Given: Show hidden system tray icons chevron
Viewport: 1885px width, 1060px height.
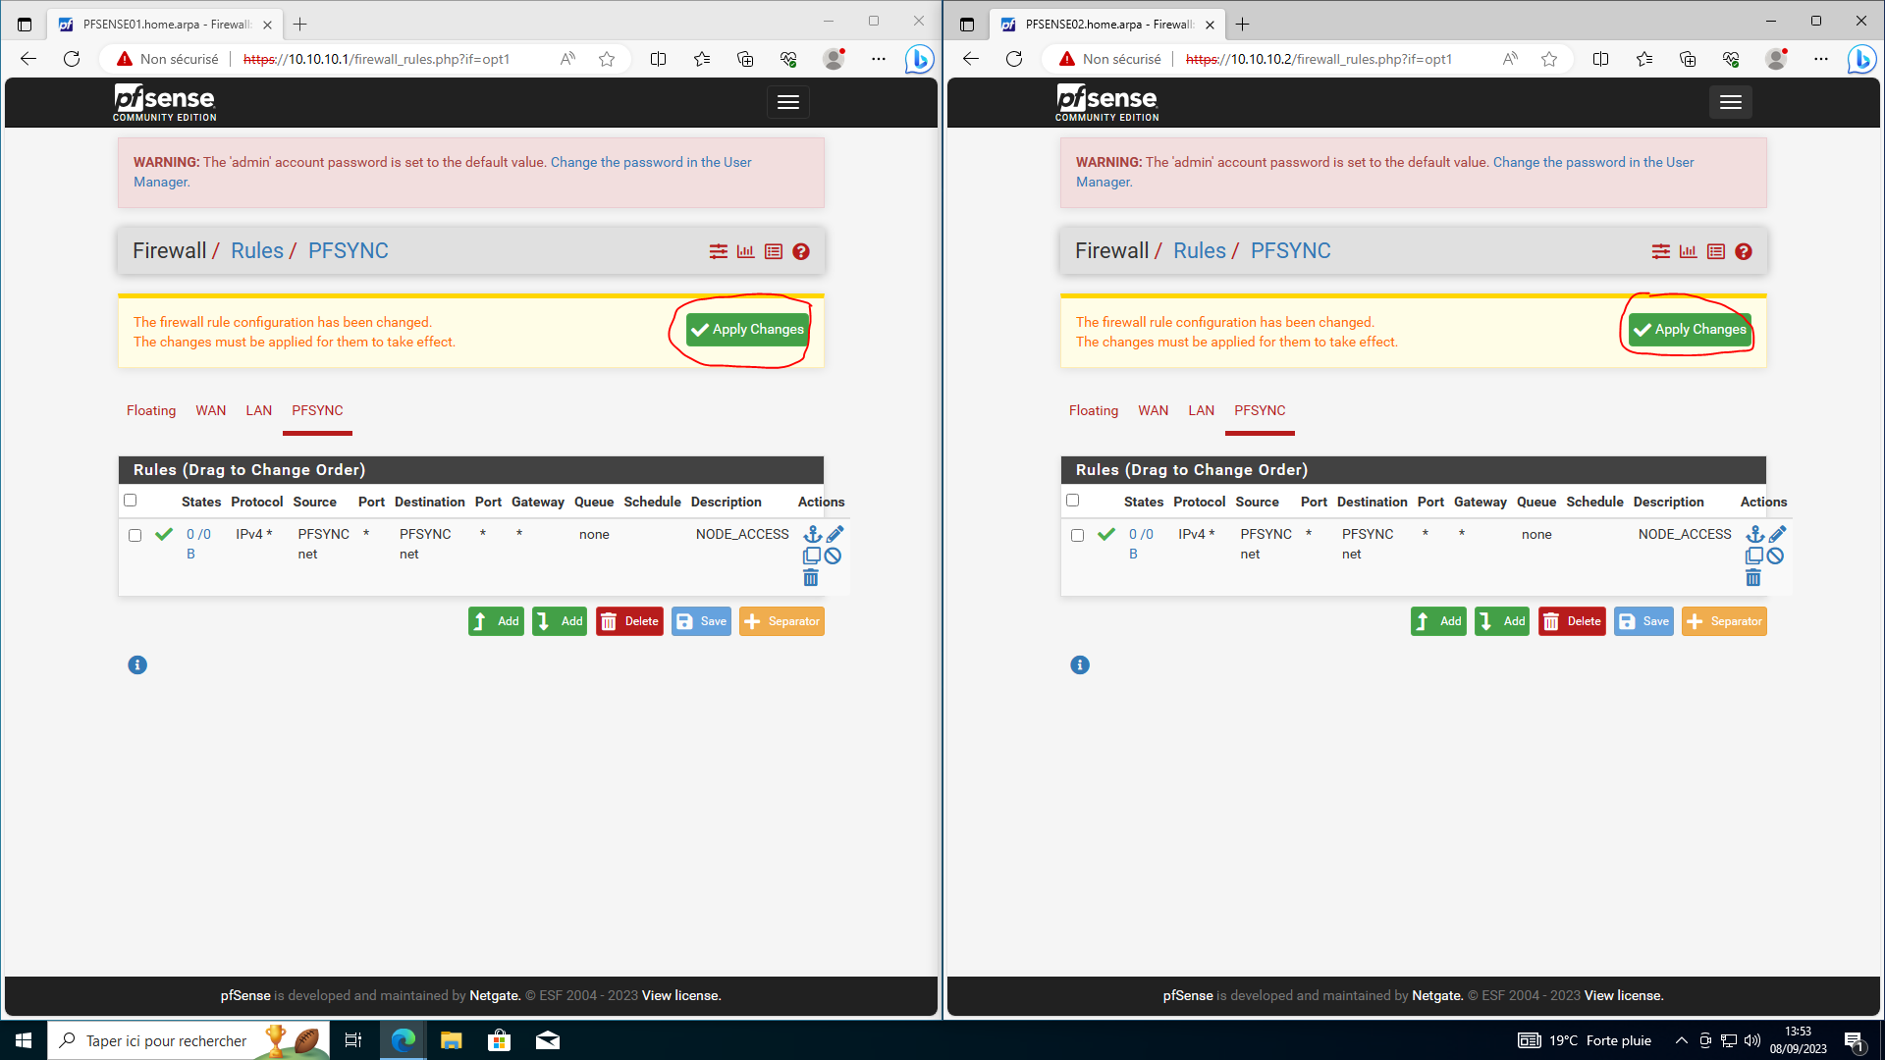Looking at the screenshot, I should (1681, 1040).
